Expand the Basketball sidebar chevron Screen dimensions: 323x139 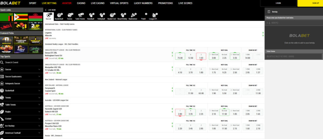coord(39,90)
